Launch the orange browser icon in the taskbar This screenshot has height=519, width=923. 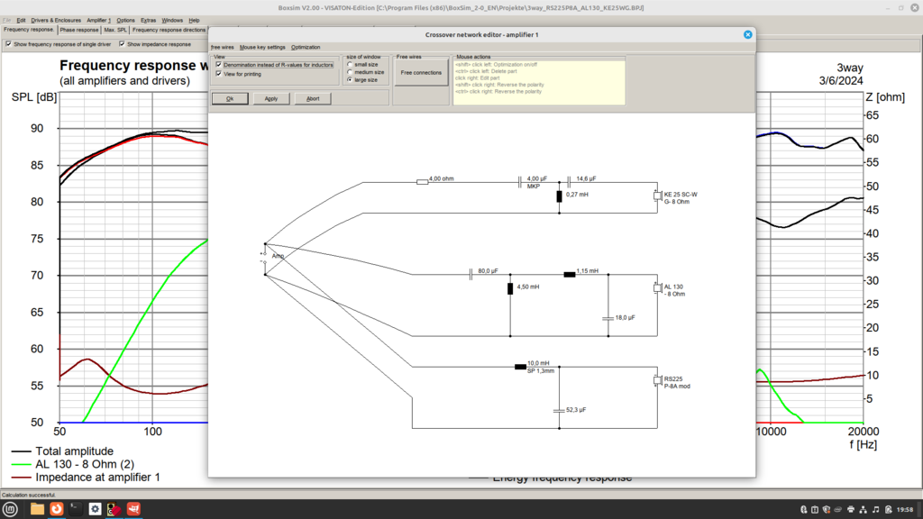tap(57, 509)
